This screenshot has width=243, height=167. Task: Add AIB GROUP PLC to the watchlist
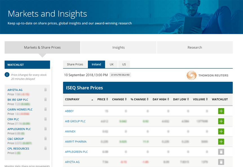pos(221,121)
